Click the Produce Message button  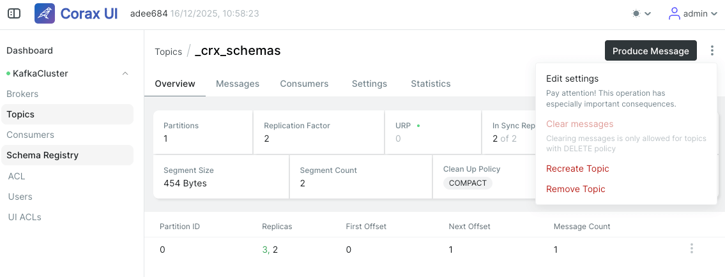[650, 50]
